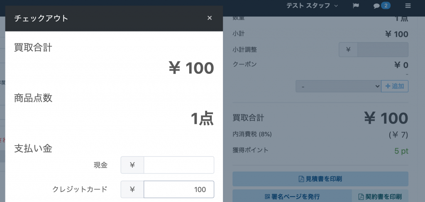This screenshot has width=425, height=202.
Task: Click the クレジットカード amount field
Action: tap(178, 190)
